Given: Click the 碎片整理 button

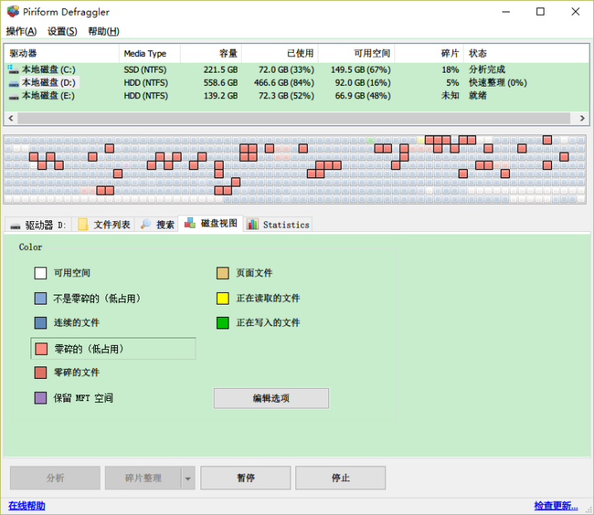Looking at the screenshot, I should (x=143, y=478).
